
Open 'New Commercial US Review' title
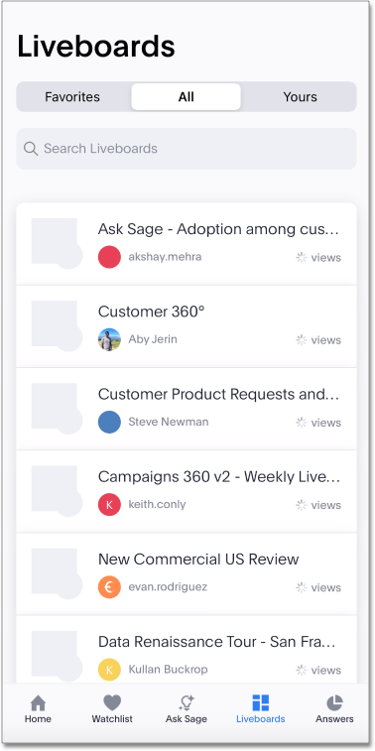tap(198, 559)
